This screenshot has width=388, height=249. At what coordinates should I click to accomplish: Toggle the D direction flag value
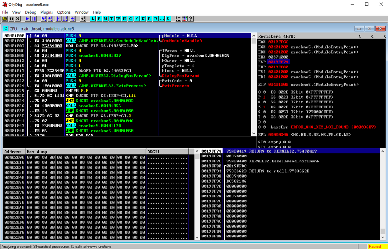264,122
